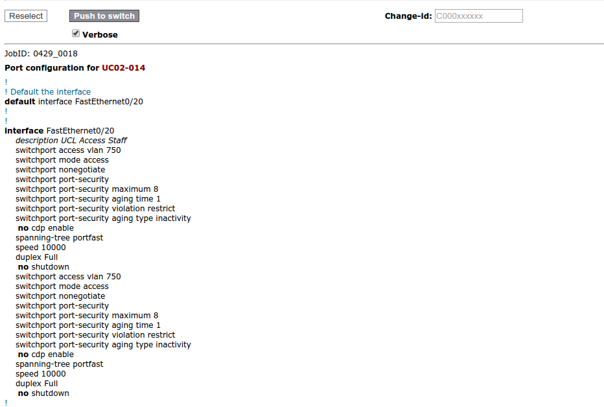
Task: Click the second 'no cdp enable' line
Action: pos(46,355)
